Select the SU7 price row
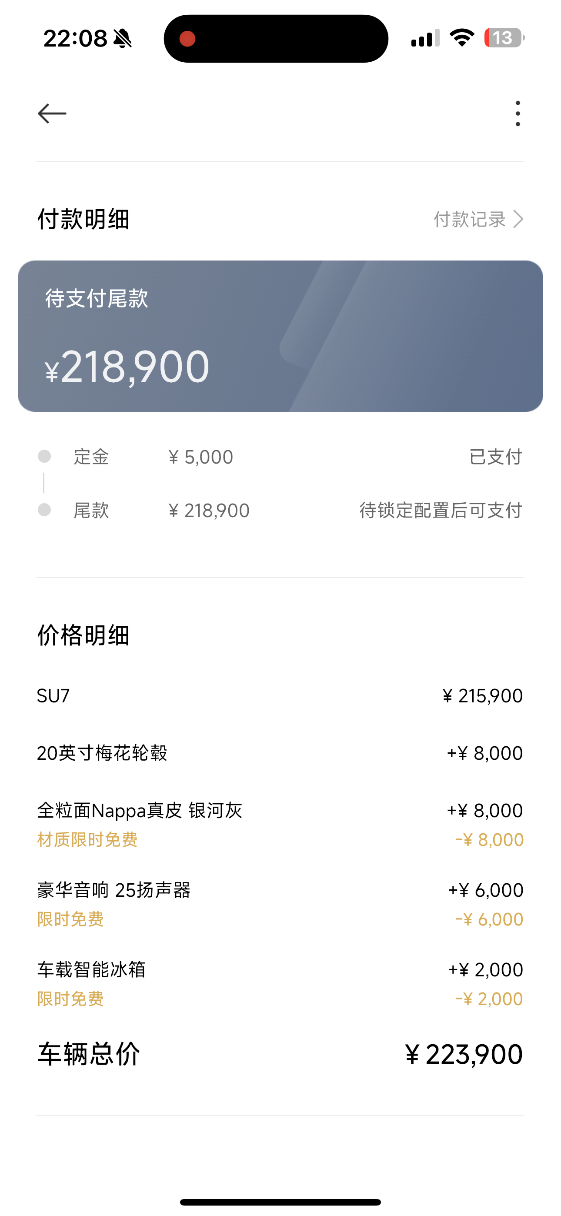The width and height of the screenshot is (561, 1216). click(280, 696)
